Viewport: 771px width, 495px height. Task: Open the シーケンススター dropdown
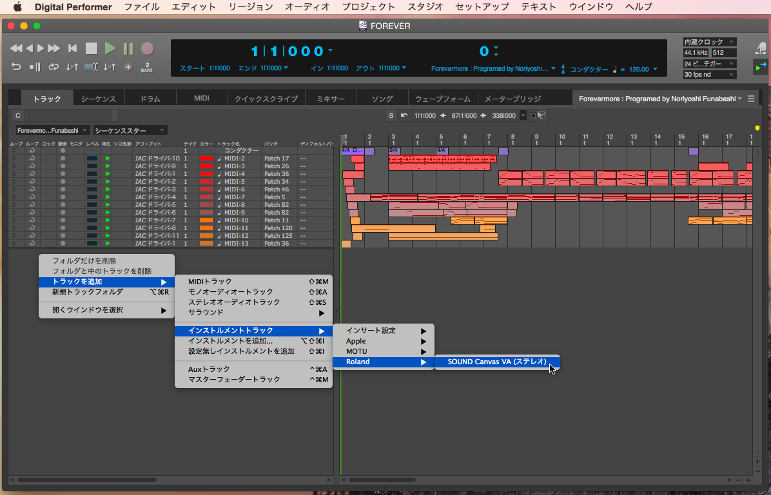click(130, 130)
